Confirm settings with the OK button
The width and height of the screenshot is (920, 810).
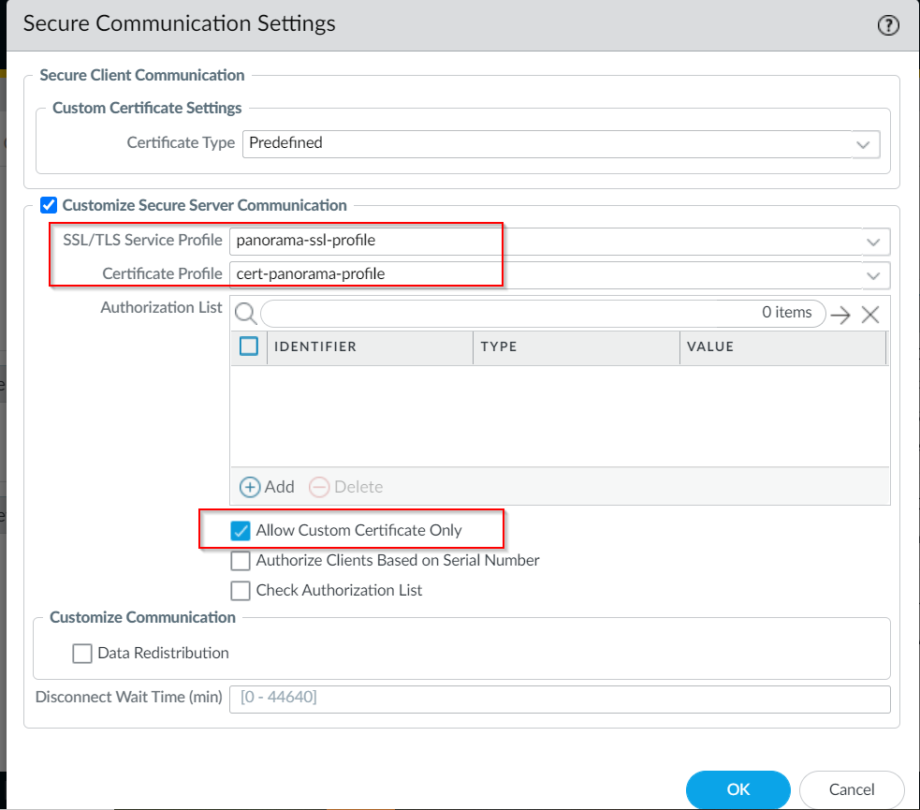pos(737,789)
